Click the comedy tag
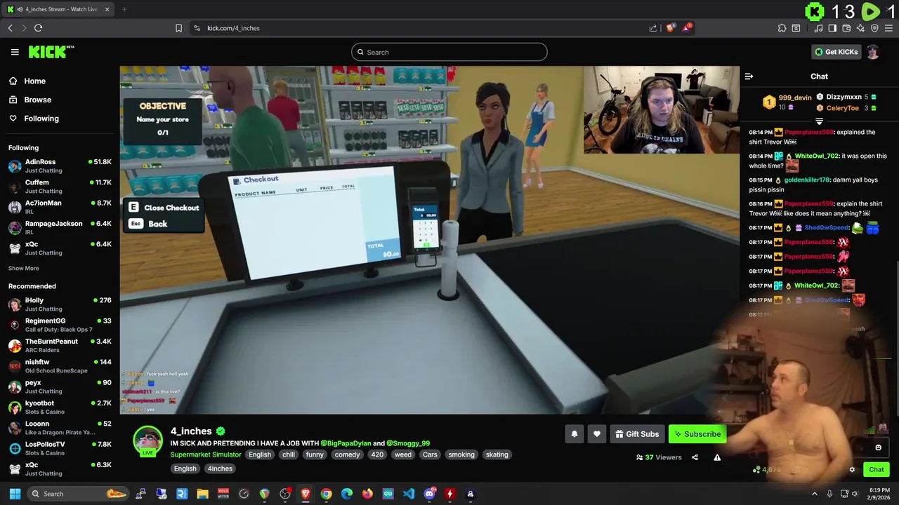Viewport: 899px width, 505px height. pos(347,454)
